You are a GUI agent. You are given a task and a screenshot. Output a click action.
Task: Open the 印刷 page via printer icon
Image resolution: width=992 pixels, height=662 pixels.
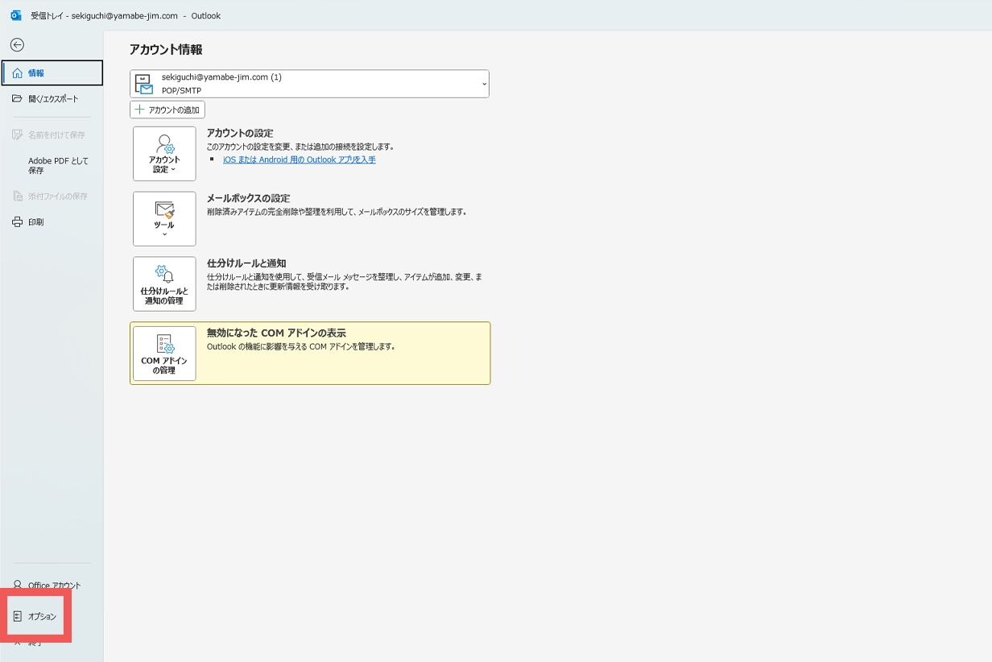[x=18, y=222]
